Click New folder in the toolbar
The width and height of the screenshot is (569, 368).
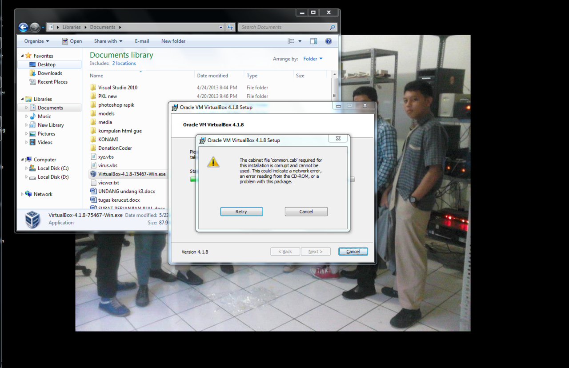pyautogui.click(x=173, y=41)
